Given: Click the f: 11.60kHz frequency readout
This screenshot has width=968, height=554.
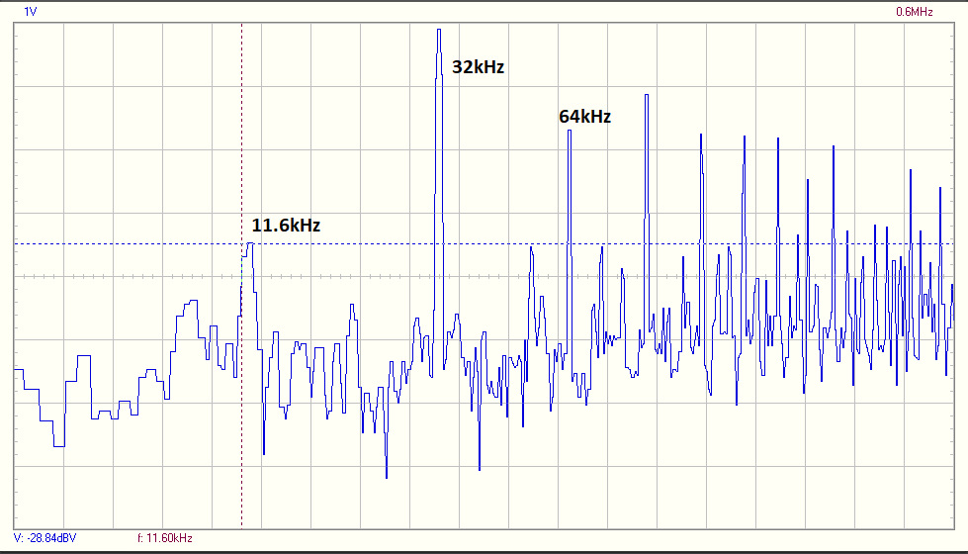Looking at the screenshot, I should pos(165,538).
